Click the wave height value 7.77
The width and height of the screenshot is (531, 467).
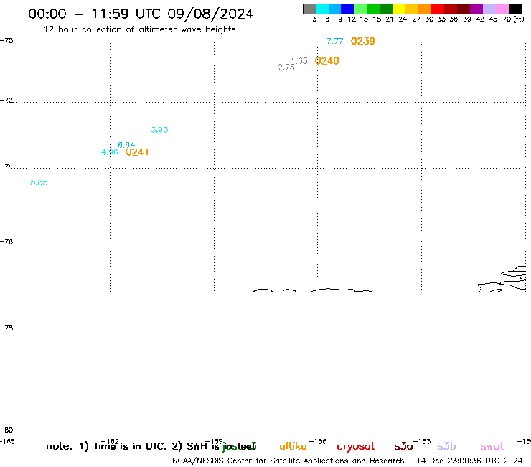(335, 41)
